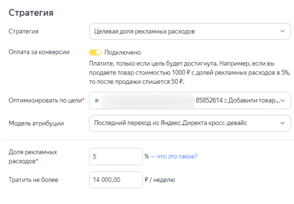
Task: Open Модель атрибуции dropdown
Action: [x=190, y=123]
